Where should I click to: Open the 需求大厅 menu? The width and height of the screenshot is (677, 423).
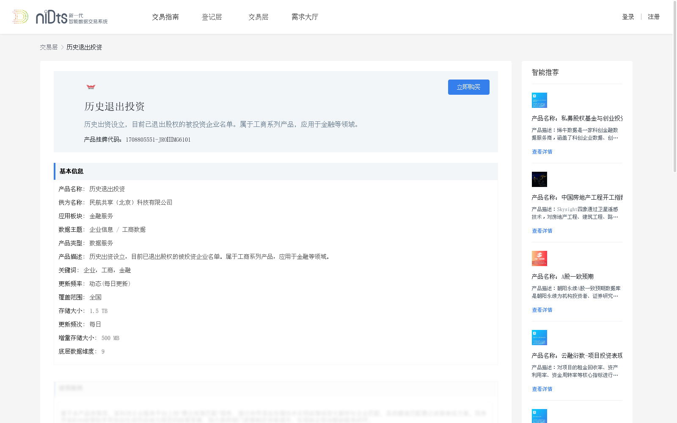[305, 17]
